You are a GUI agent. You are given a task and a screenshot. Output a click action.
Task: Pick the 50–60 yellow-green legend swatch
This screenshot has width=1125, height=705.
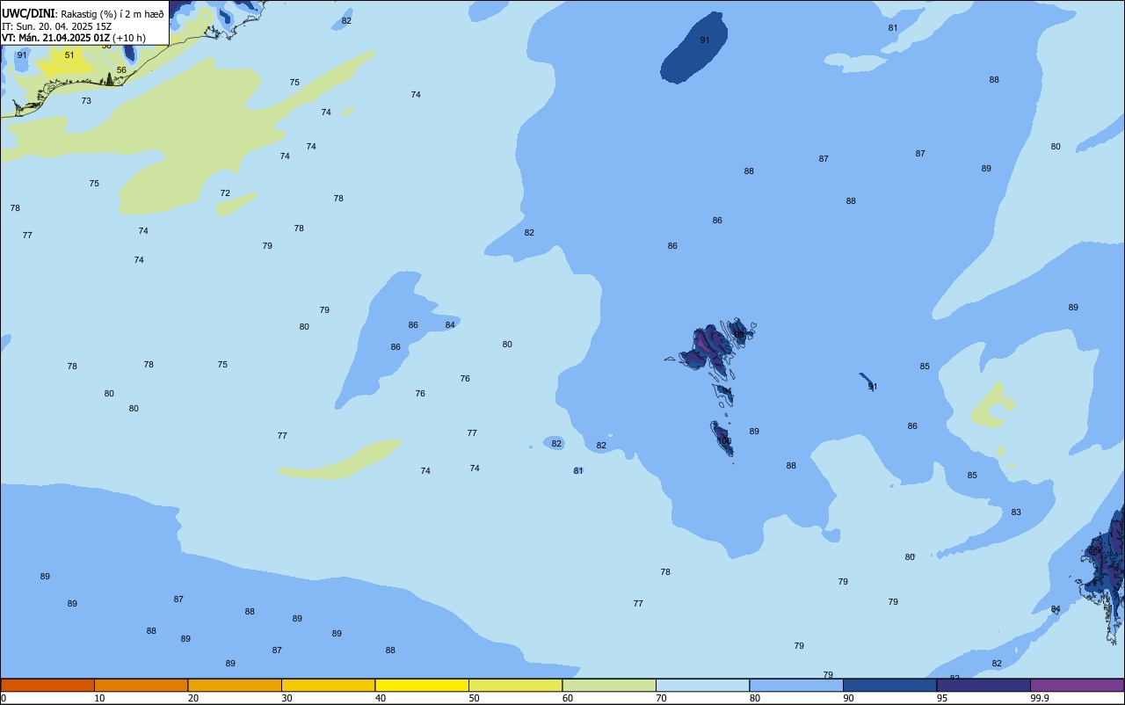point(515,685)
